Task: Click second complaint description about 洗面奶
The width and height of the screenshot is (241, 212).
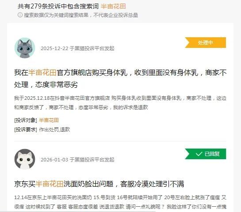Action: [x=120, y=202]
